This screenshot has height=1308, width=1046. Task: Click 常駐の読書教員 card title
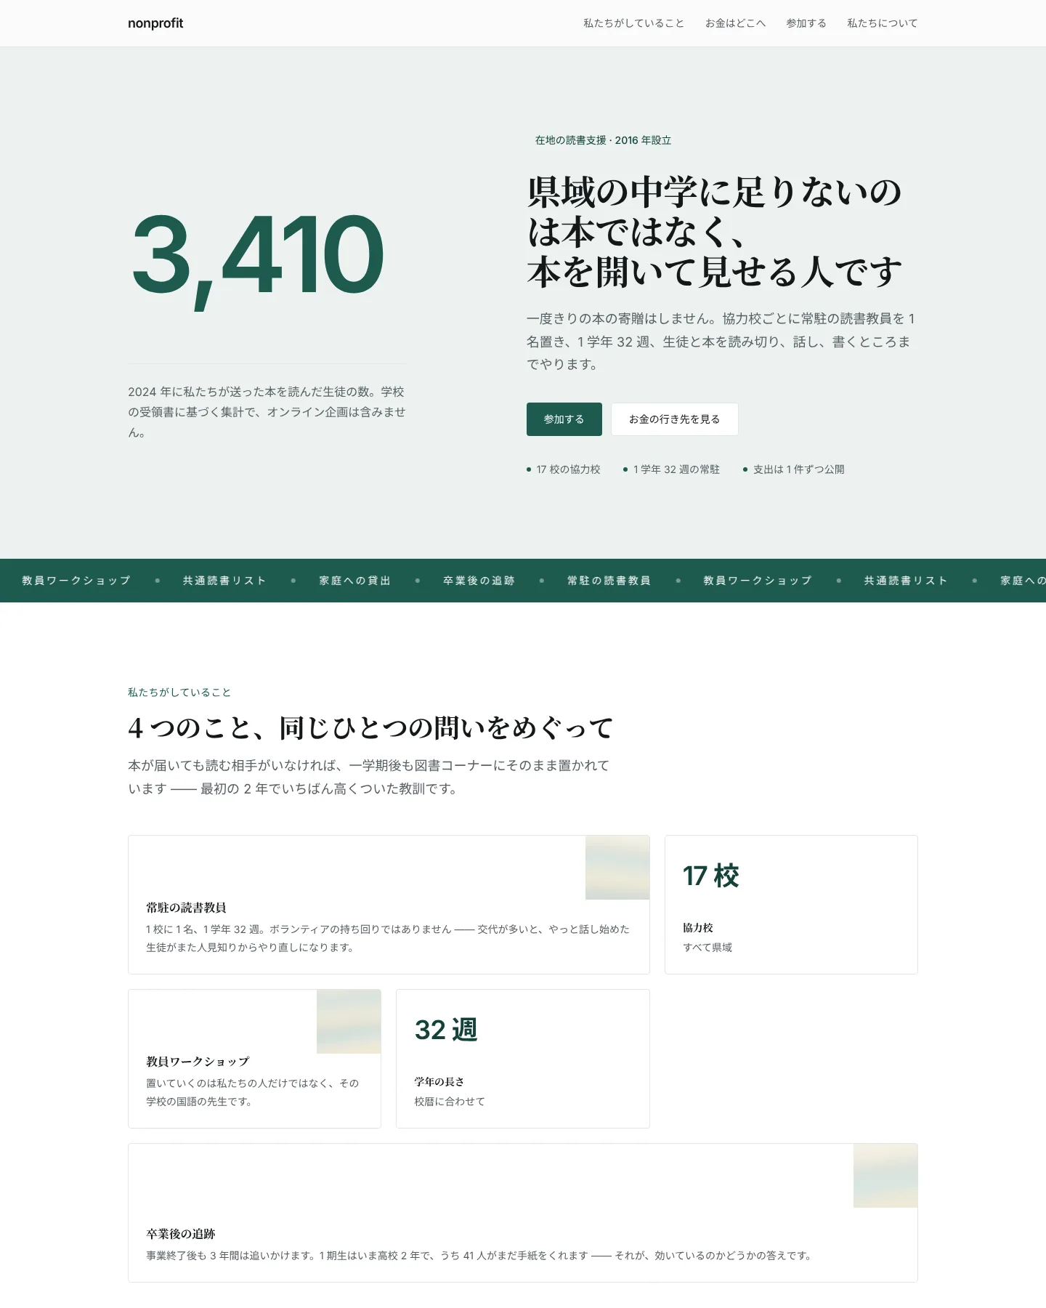coord(186,908)
